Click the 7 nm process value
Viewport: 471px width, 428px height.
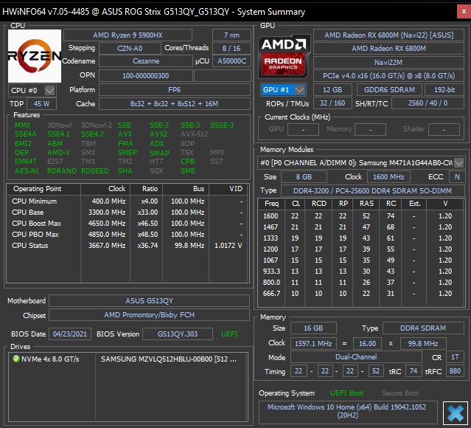coord(231,35)
